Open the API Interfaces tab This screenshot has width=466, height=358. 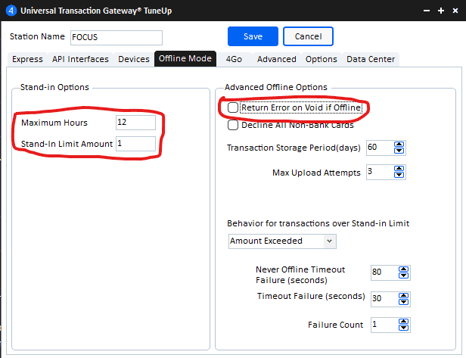80,59
